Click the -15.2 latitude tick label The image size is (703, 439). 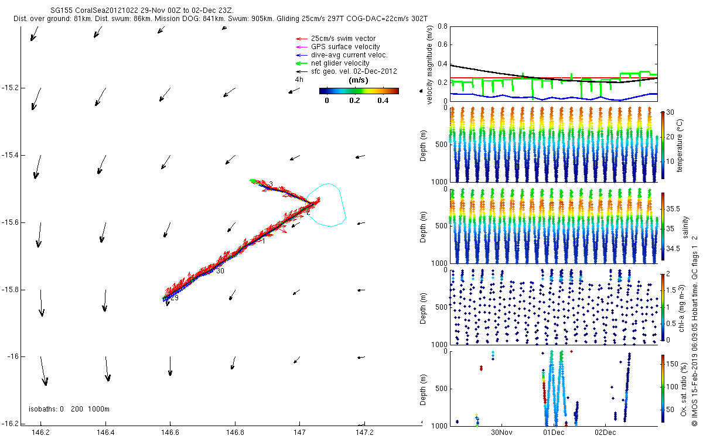(x=11, y=88)
